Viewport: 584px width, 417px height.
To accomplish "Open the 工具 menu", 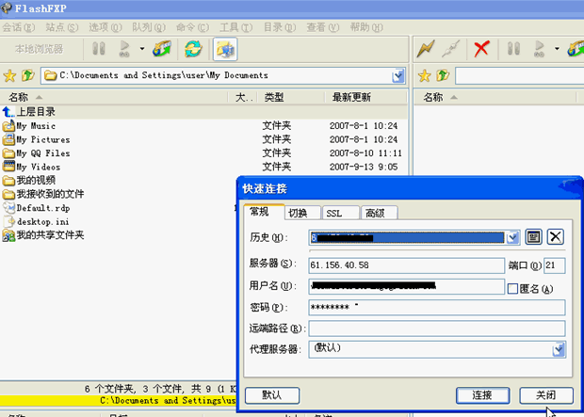I will click(x=236, y=27).
